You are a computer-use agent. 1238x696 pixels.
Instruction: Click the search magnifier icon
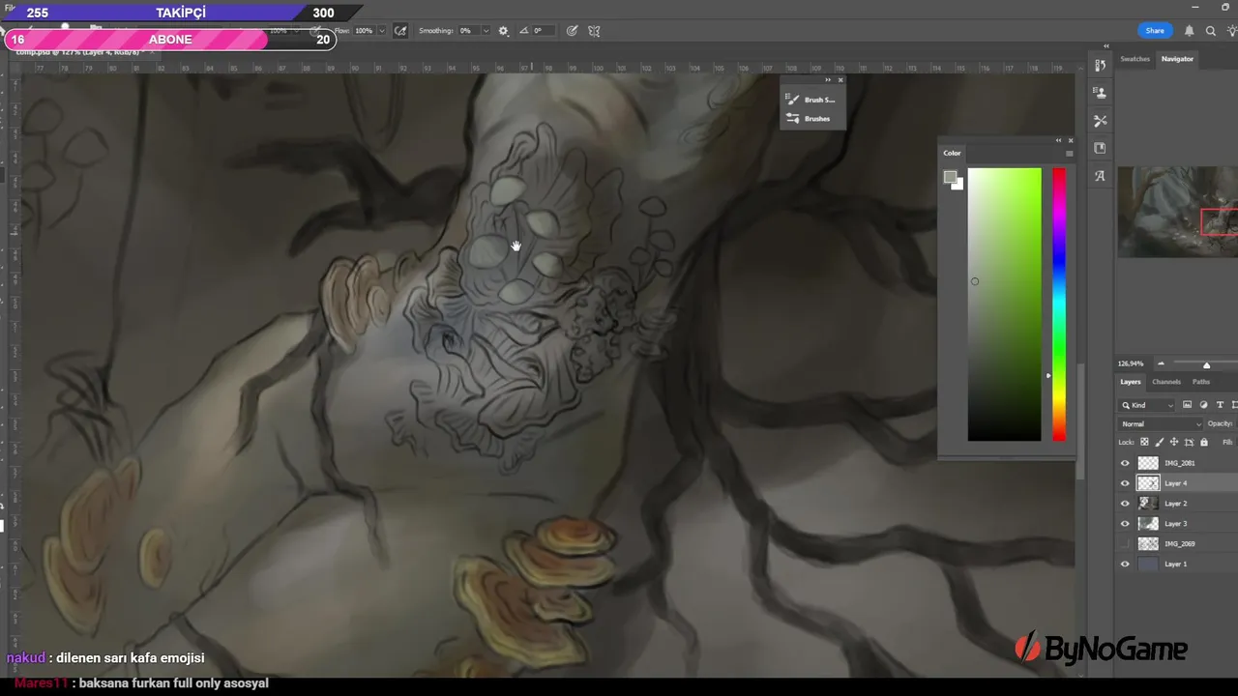[x=1210, y=31]
